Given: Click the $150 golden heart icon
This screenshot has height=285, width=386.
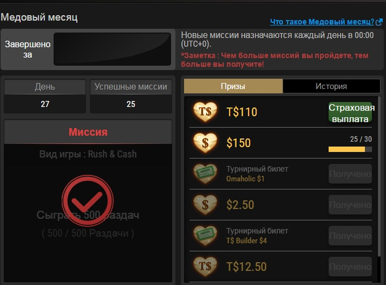Looking at the screenshot, I should 205,142.
